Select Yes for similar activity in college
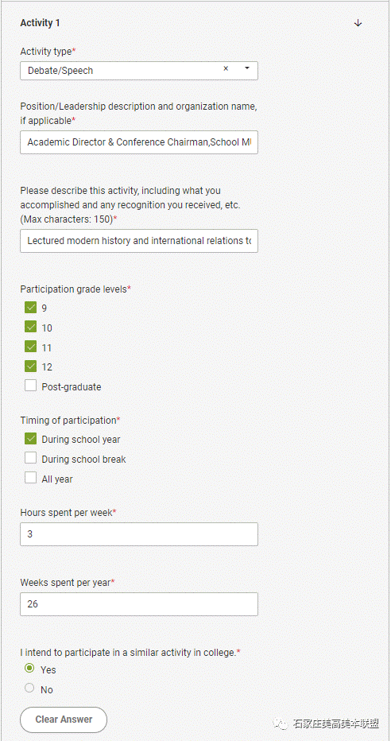Viewport: 391px width, 741px height. click(29, 669)
